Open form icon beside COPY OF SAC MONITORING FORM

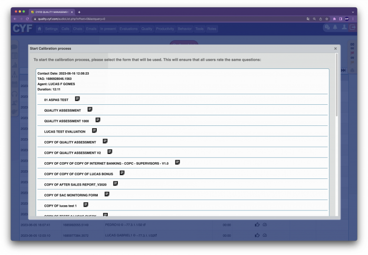tap(107, 194)
